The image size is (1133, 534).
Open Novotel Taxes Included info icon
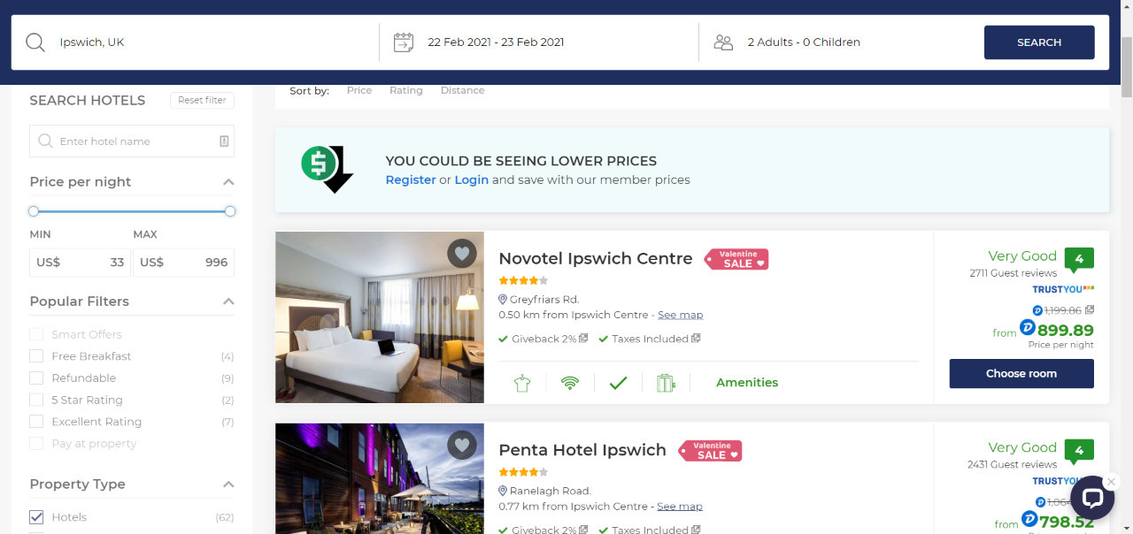coord(696,339)
